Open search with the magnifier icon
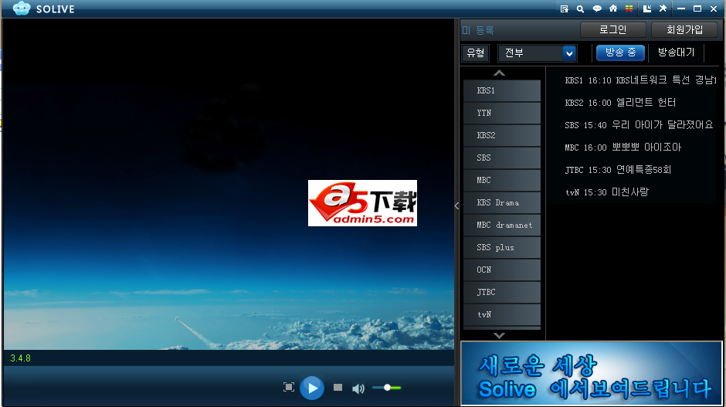Screen dimensions: 726x407 [x=580, y=8]
